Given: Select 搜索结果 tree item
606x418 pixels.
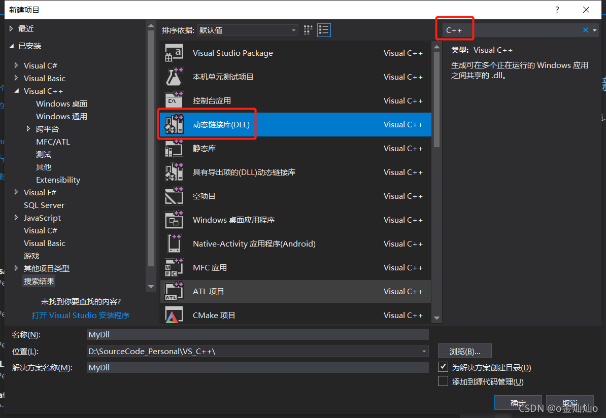Looking at the screenshot, I should 39,281.
